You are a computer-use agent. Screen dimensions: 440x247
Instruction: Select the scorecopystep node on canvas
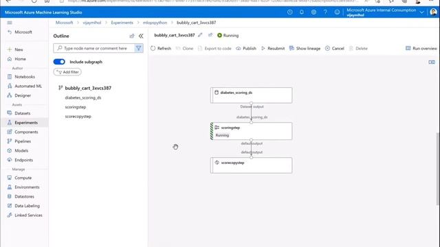pos(251,165)
